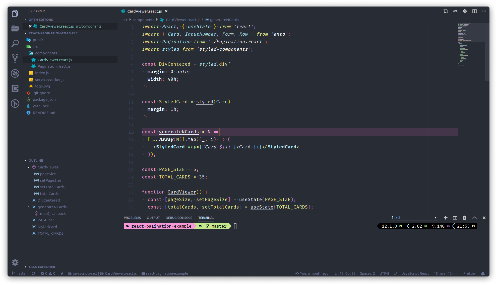Open Manage settings gear icon

15,262
